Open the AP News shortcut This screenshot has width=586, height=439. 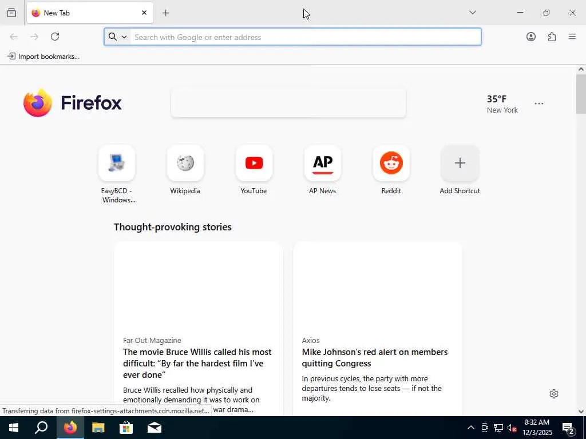coord(323,163)
